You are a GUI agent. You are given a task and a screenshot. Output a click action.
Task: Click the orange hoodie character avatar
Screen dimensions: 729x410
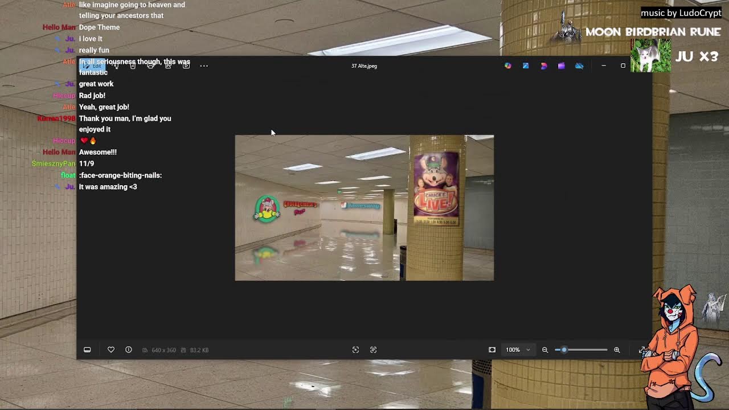tap(674, 346)
